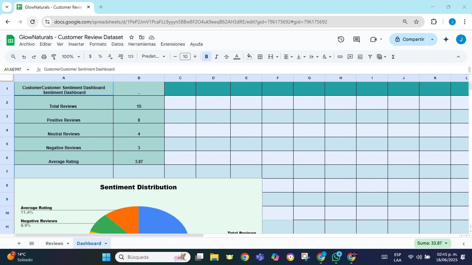The width and height of the screenshot is (472, 265).
Task: Toggle bold formatting
Action: 206,57
